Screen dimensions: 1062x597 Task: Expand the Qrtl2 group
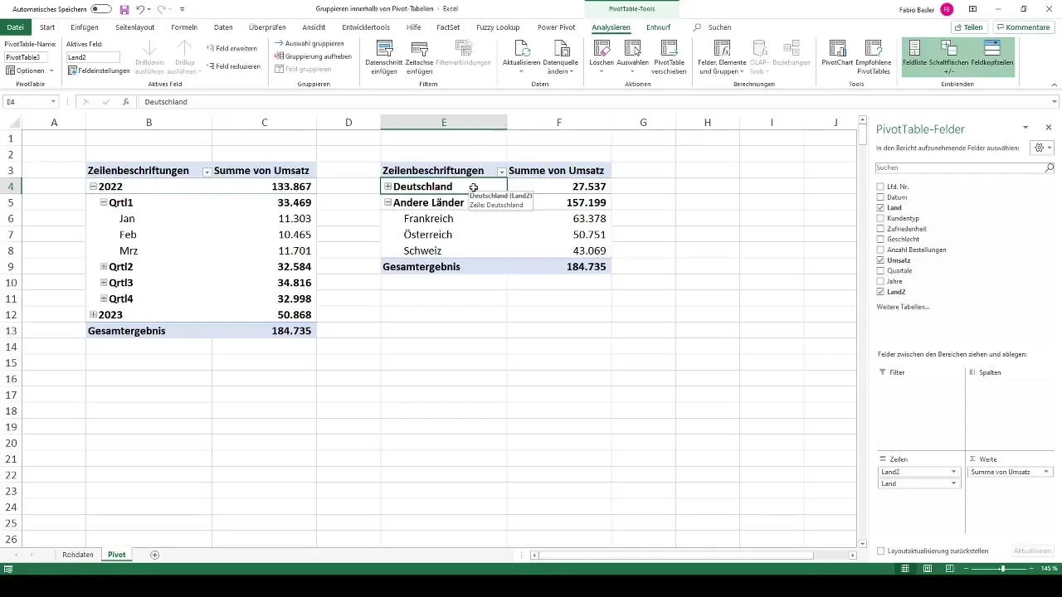(104, 267)
